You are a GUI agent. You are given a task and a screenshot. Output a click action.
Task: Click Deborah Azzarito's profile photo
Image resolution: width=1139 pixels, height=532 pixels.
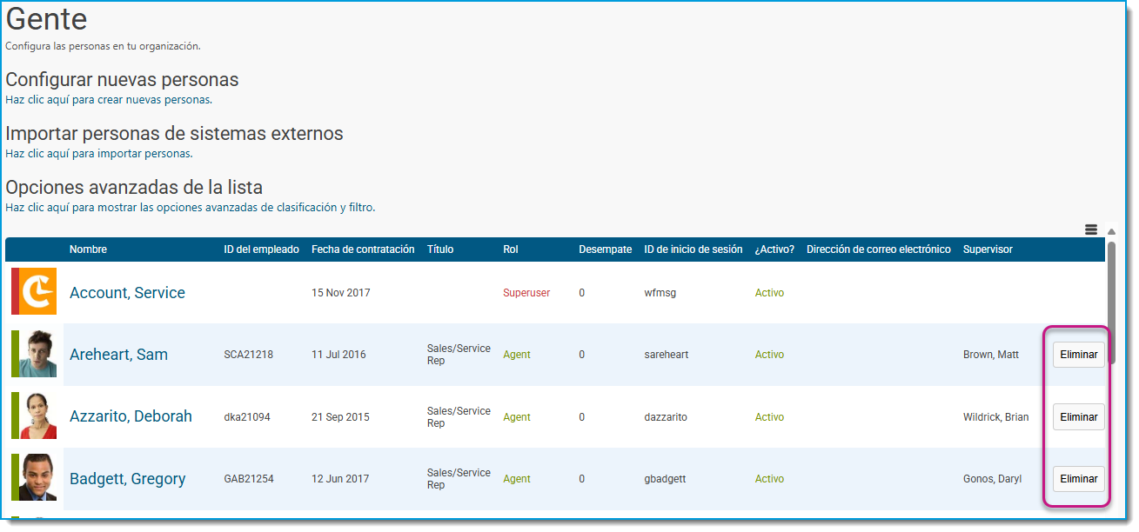coord(34,416)
